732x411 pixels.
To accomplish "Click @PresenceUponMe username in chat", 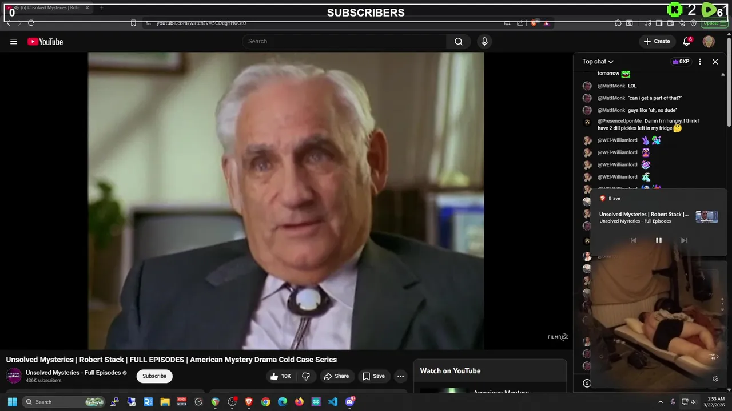I will click(619, 121).
